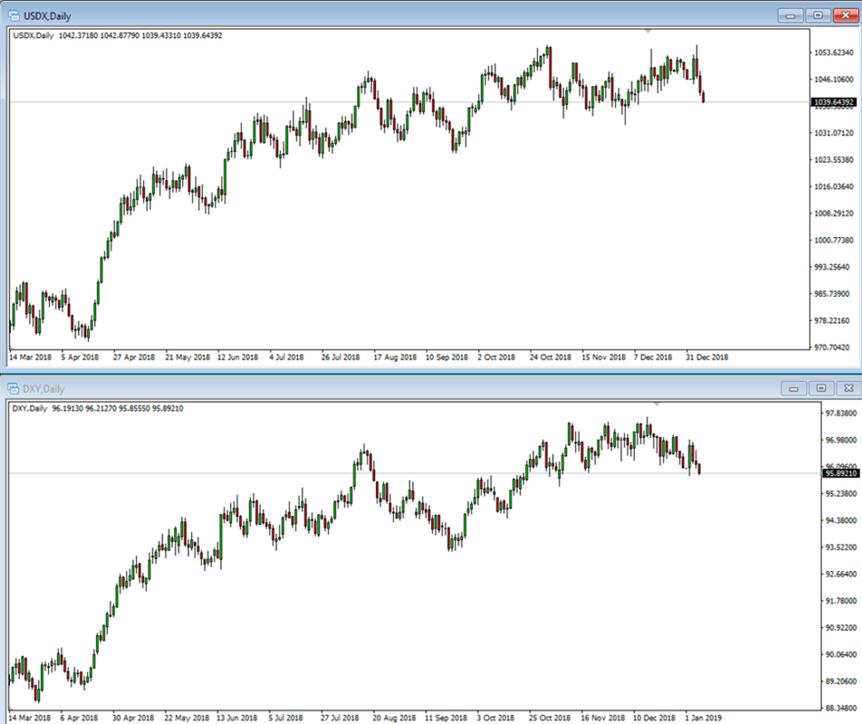Click 22 May 2018 date on DXY axis
Screen dimensions: 862x724
coord(187,718)
